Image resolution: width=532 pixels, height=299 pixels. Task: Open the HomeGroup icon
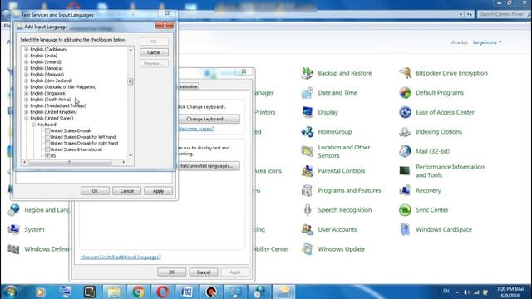pyautogui.click(x=308, y=132)
